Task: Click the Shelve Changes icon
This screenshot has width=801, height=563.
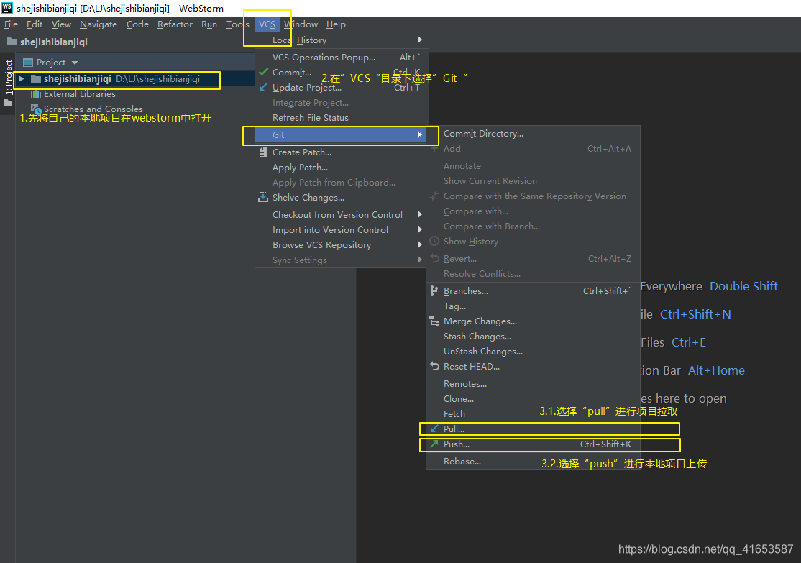Action: tap(263, 197)
